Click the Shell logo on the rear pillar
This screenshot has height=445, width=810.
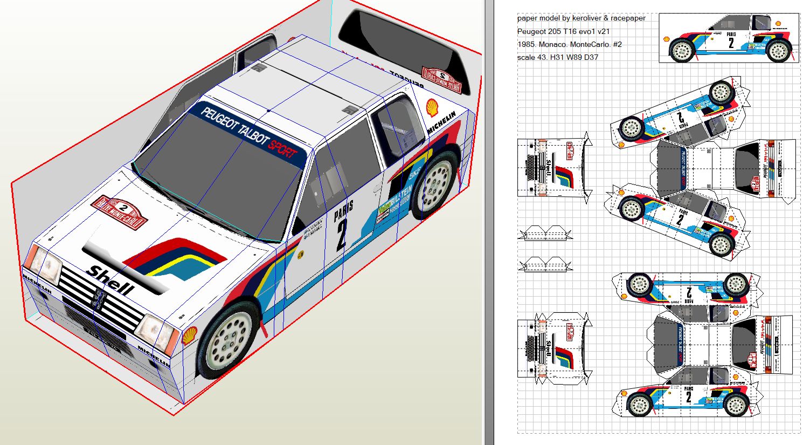[x=432, y=107]
